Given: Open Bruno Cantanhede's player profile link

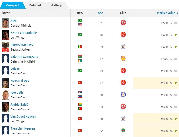Looking at the screenshot, I should tap(24, 33).
